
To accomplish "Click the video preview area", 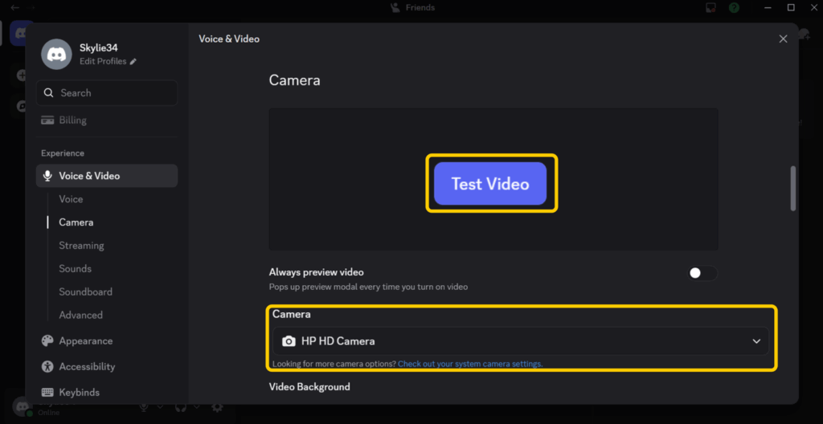I will point(493,179).
